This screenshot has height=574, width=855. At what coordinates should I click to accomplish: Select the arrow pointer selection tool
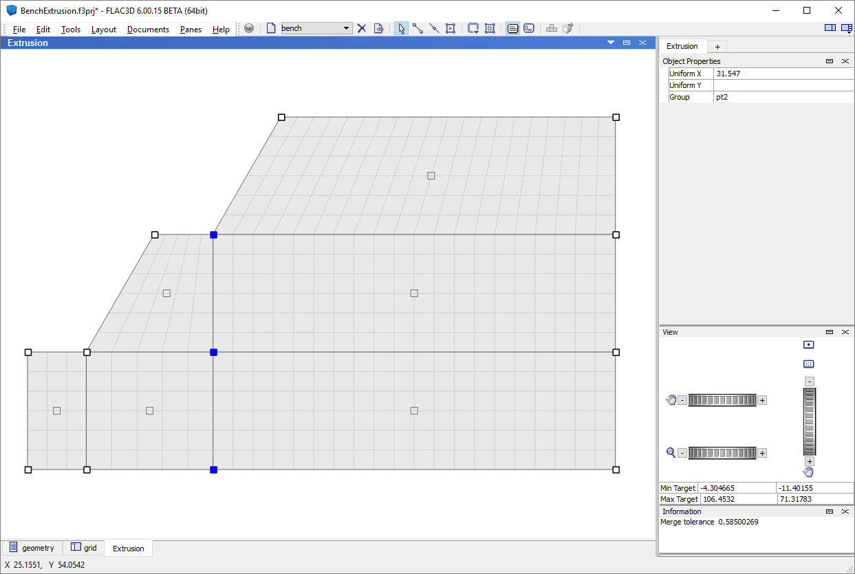[x=401, y=28]
